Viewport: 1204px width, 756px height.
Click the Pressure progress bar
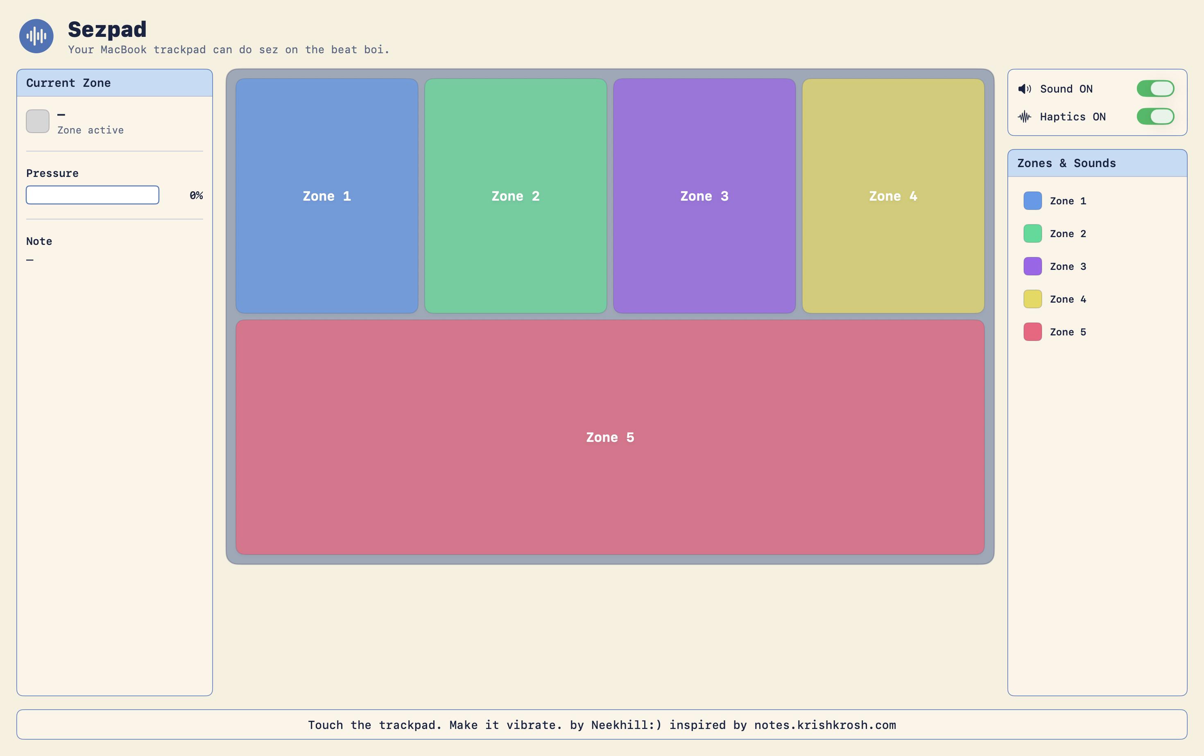point(93,195)
